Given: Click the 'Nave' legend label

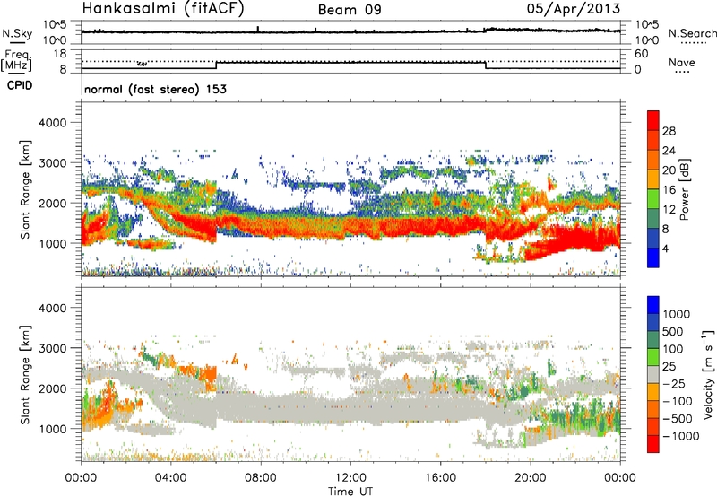Looking at the screenshot, I should pos(682,62).
